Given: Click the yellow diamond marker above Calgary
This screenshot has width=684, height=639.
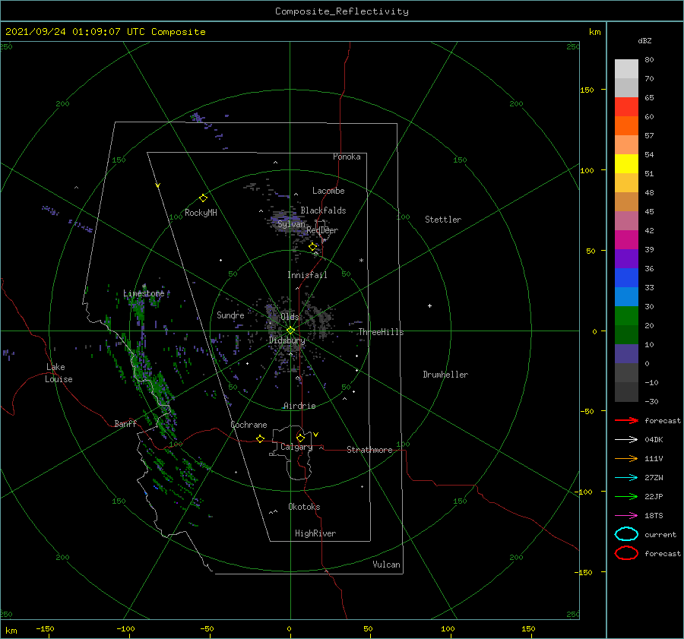Looking at the screenshot, I should (300, 438).
